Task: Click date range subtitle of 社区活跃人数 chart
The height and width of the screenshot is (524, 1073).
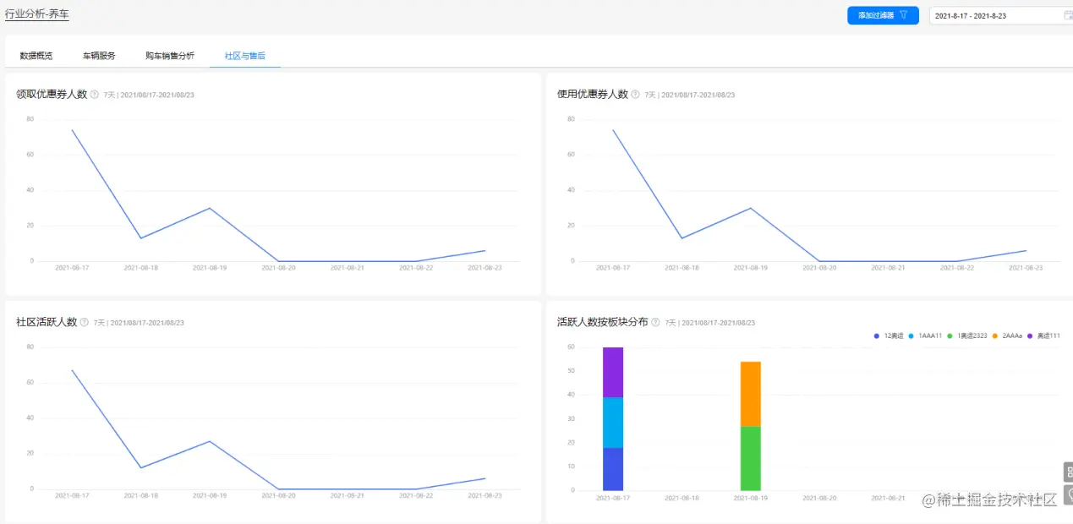Action: [139, 324]
